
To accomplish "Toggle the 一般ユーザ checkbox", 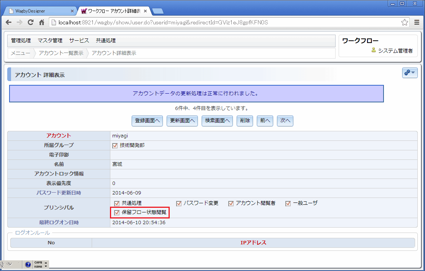I will click(x=288, y=204).
